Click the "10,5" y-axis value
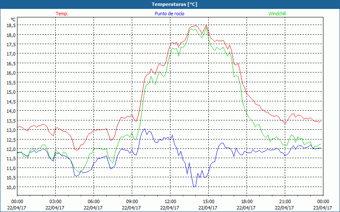This screenshot has width=340, height=212. click(x=11, y=178)
